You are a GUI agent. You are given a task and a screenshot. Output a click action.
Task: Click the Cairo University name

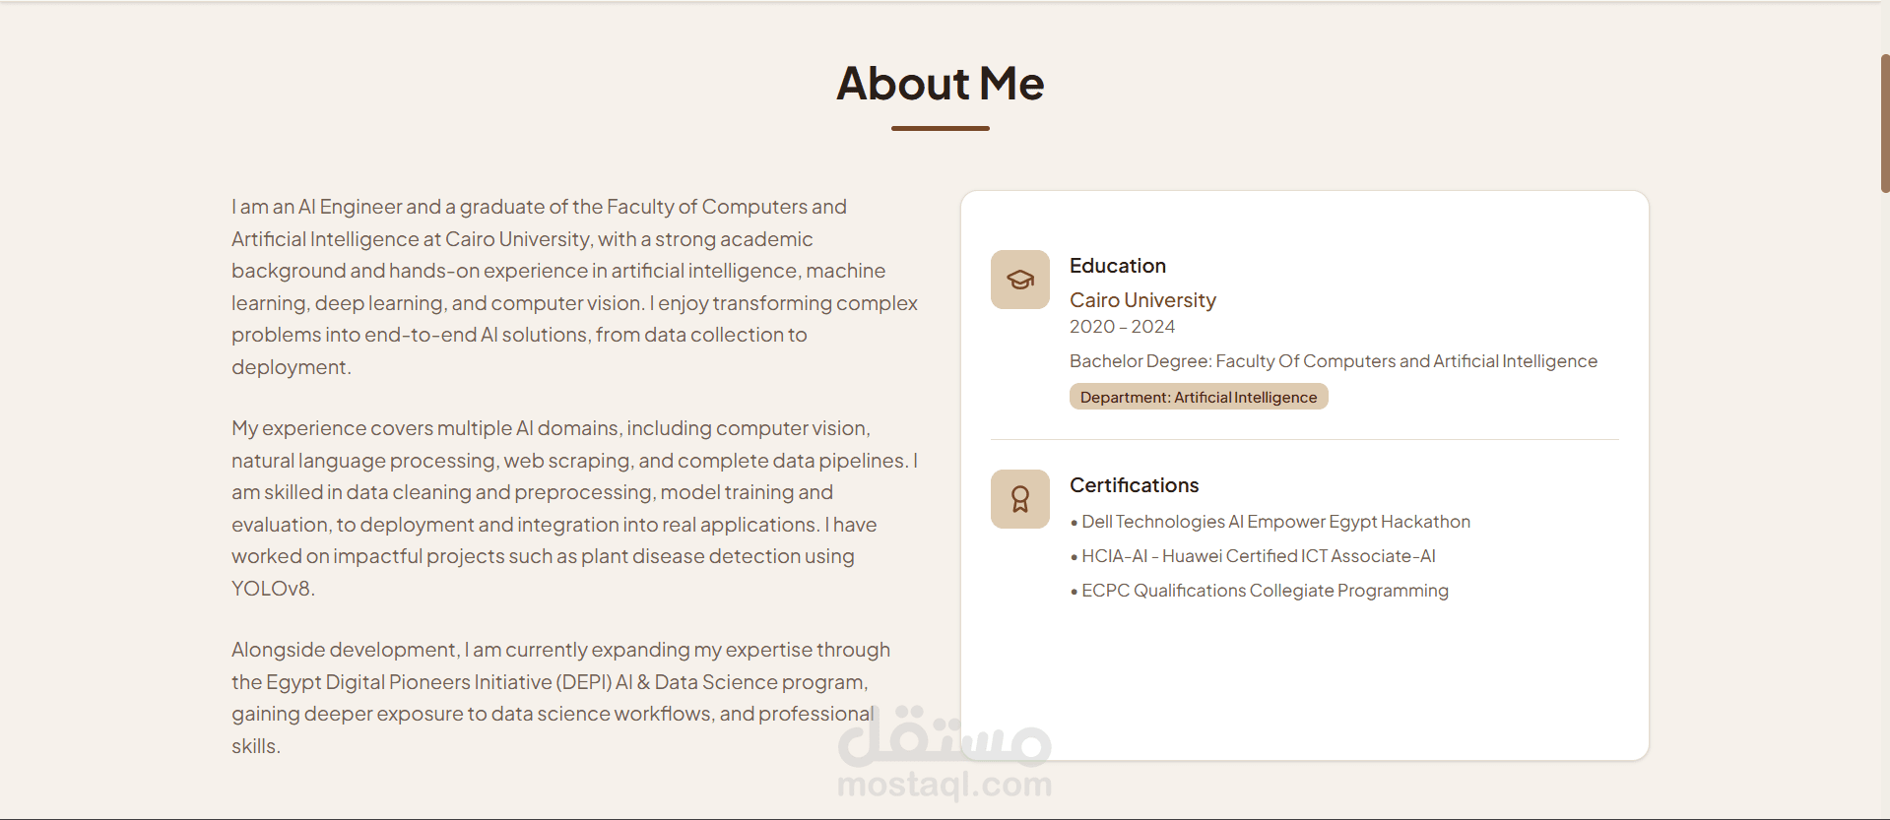(x=1142, y=300)
